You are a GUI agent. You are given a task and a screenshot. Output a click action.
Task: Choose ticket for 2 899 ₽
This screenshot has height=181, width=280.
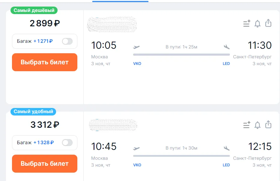45,62
